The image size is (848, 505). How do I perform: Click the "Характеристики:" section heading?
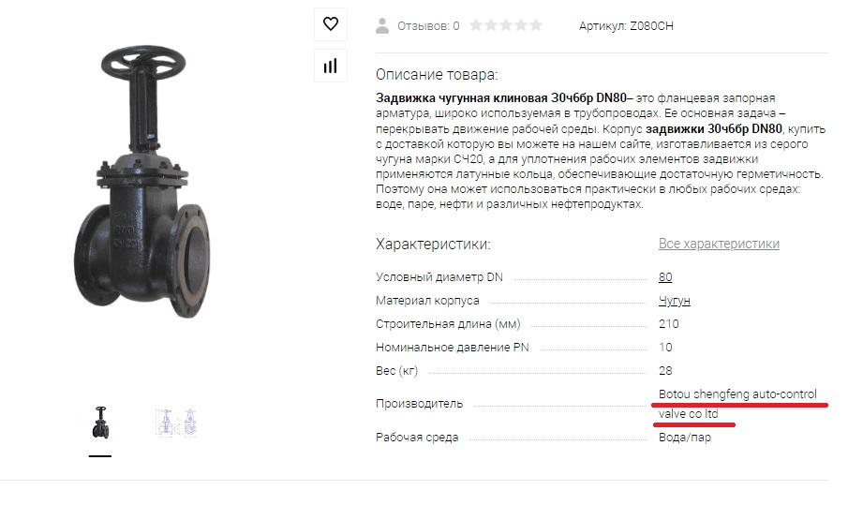433,244
